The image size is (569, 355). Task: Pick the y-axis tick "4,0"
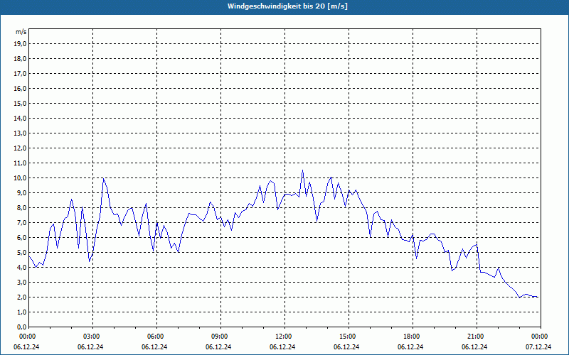22,268
